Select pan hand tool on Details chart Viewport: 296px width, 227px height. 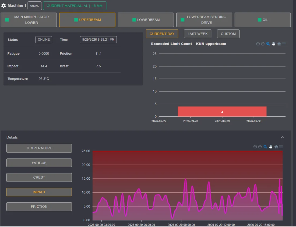(x=270, y=147)
